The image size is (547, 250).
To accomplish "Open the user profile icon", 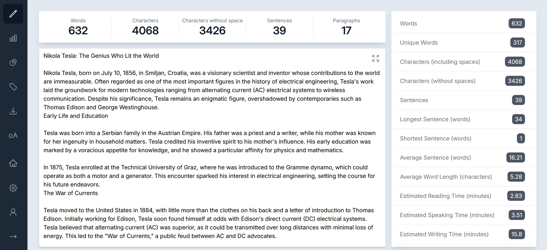I will (x=13, y=212).
